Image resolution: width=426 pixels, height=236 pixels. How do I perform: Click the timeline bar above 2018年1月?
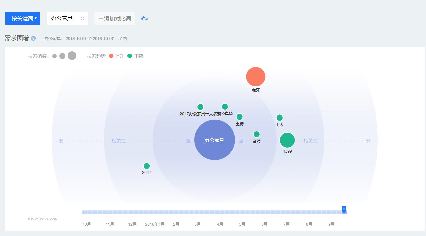[x=155, y=212]
